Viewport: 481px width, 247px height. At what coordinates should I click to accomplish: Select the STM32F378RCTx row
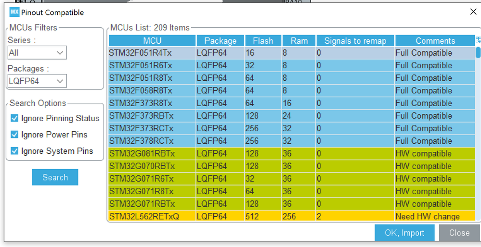pyautogui.click(x=292, y=141)
